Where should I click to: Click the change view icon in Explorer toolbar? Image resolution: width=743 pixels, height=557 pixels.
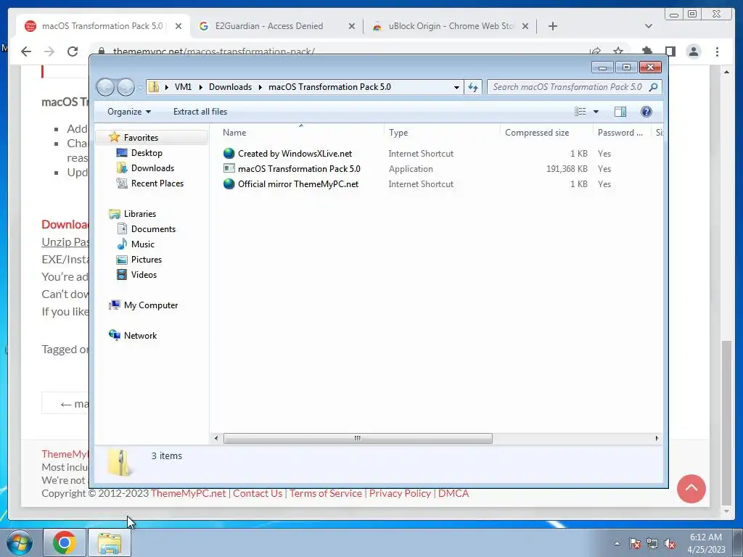[x=580, y=112]
